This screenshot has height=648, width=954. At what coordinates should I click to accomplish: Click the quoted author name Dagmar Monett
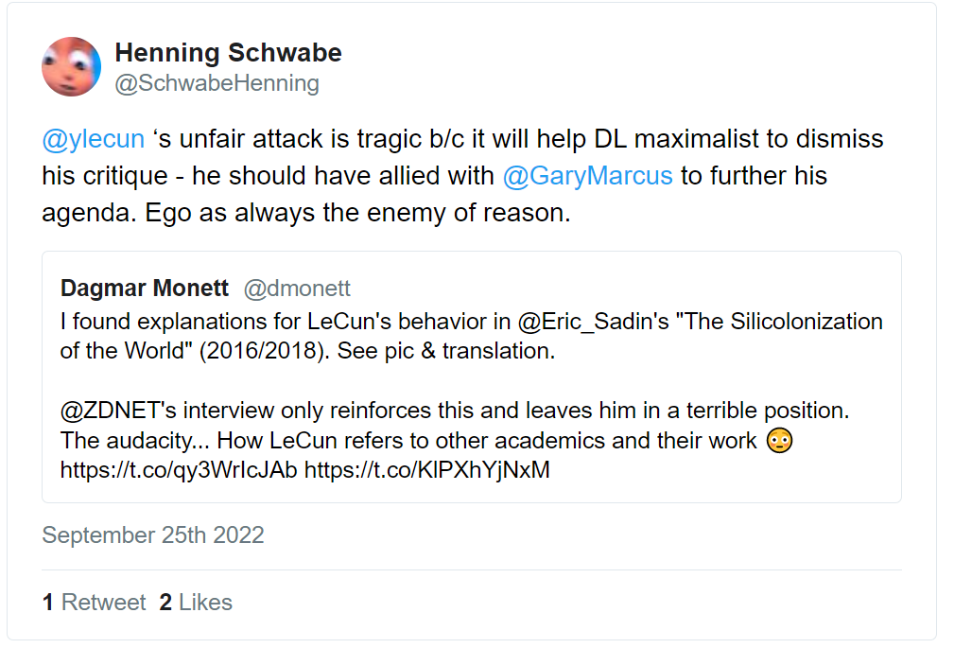(x=145, y=288)
